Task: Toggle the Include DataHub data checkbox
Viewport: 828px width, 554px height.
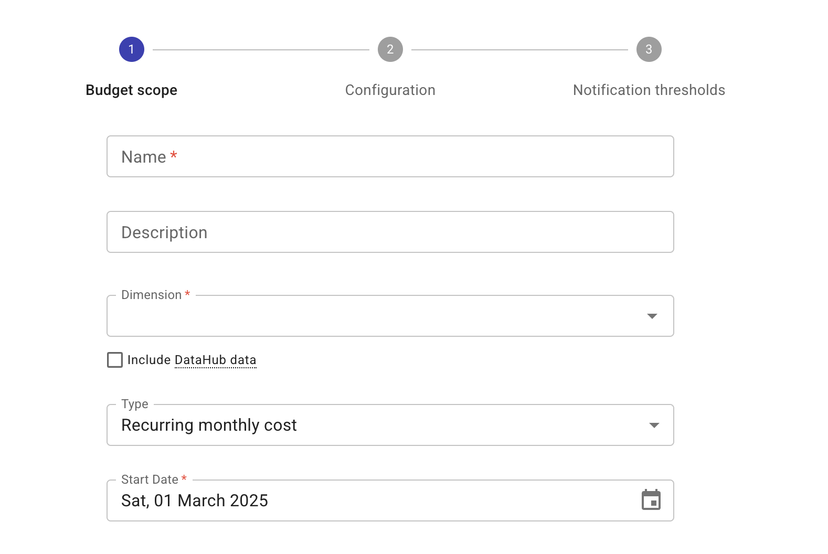Action: click(115, 360)
